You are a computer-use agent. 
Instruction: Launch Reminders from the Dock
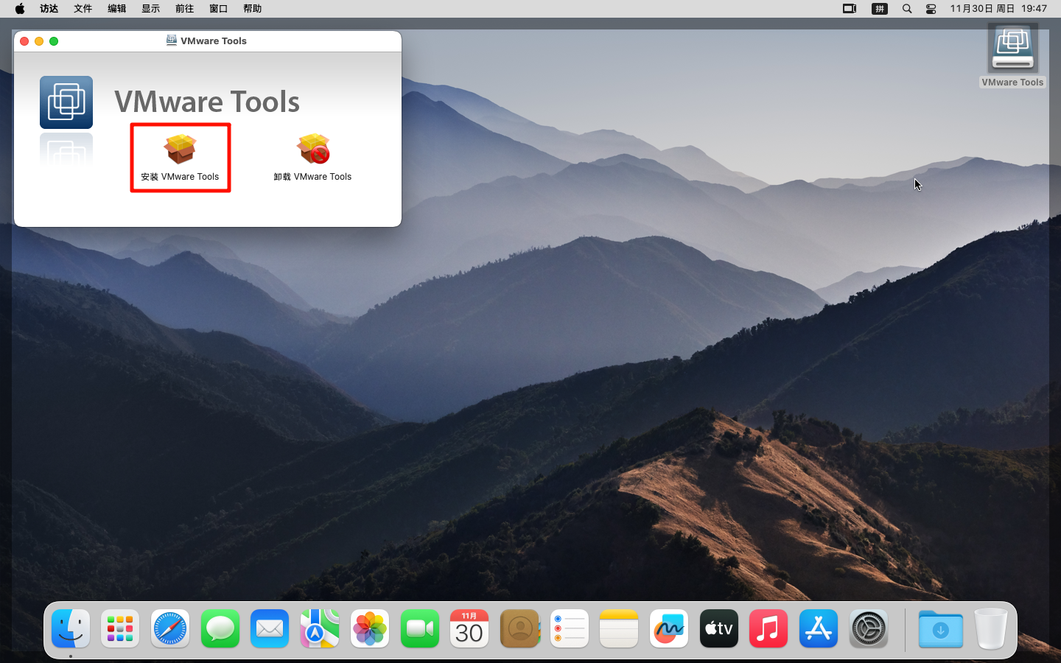pos(570,629)
